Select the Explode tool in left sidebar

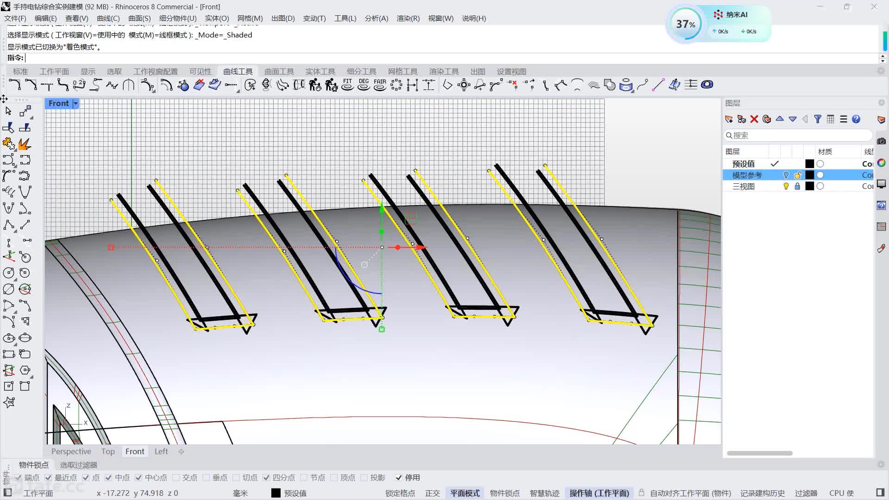point(25,144)
